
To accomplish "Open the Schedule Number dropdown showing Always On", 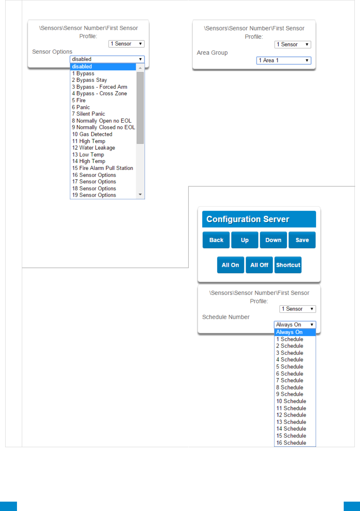I will pyautogui.click(x=295, y=325).
